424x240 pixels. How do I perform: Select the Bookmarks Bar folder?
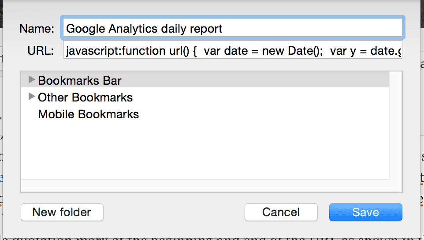[205, 80]
